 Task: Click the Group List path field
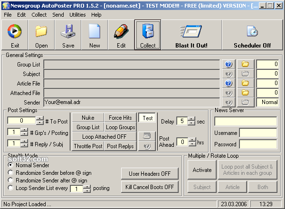click(132, 64)
